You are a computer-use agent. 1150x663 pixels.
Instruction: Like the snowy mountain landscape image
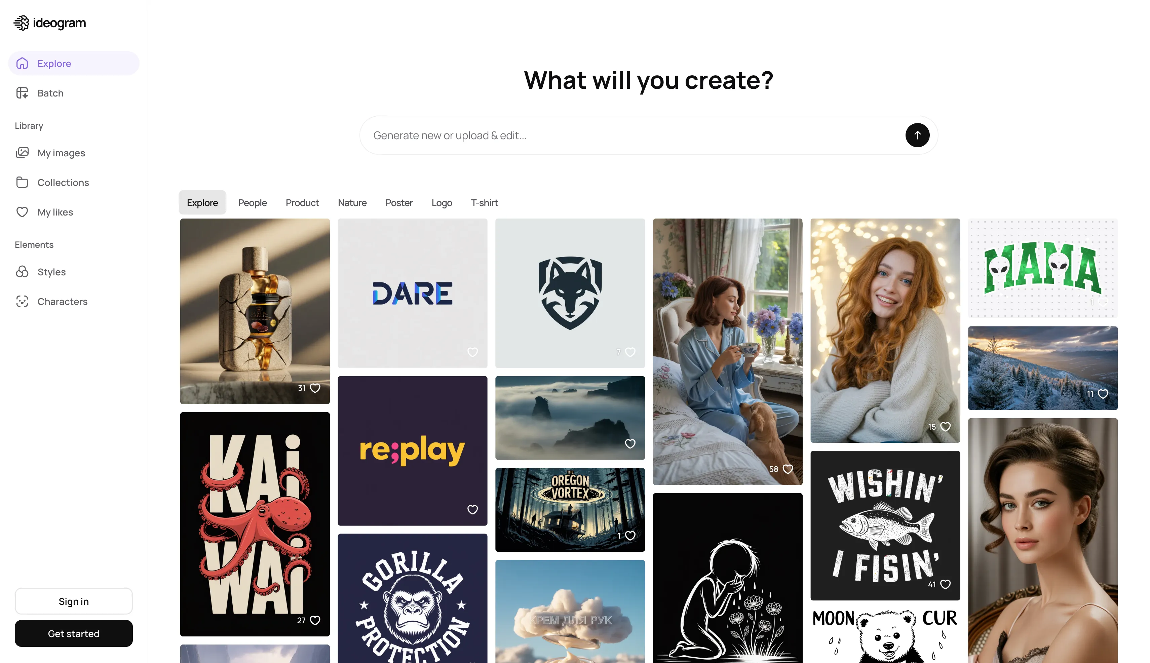tap(1103, 394)
